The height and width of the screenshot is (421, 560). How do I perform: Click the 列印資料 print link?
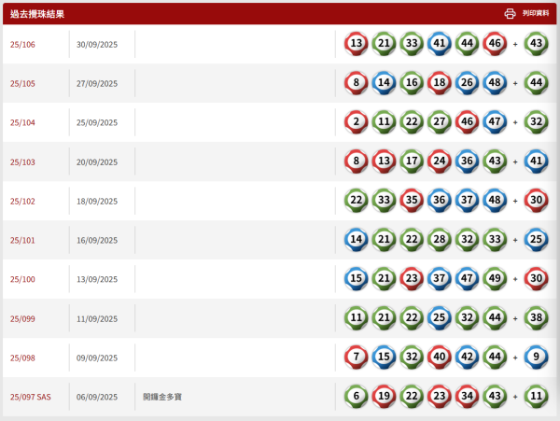535,14
